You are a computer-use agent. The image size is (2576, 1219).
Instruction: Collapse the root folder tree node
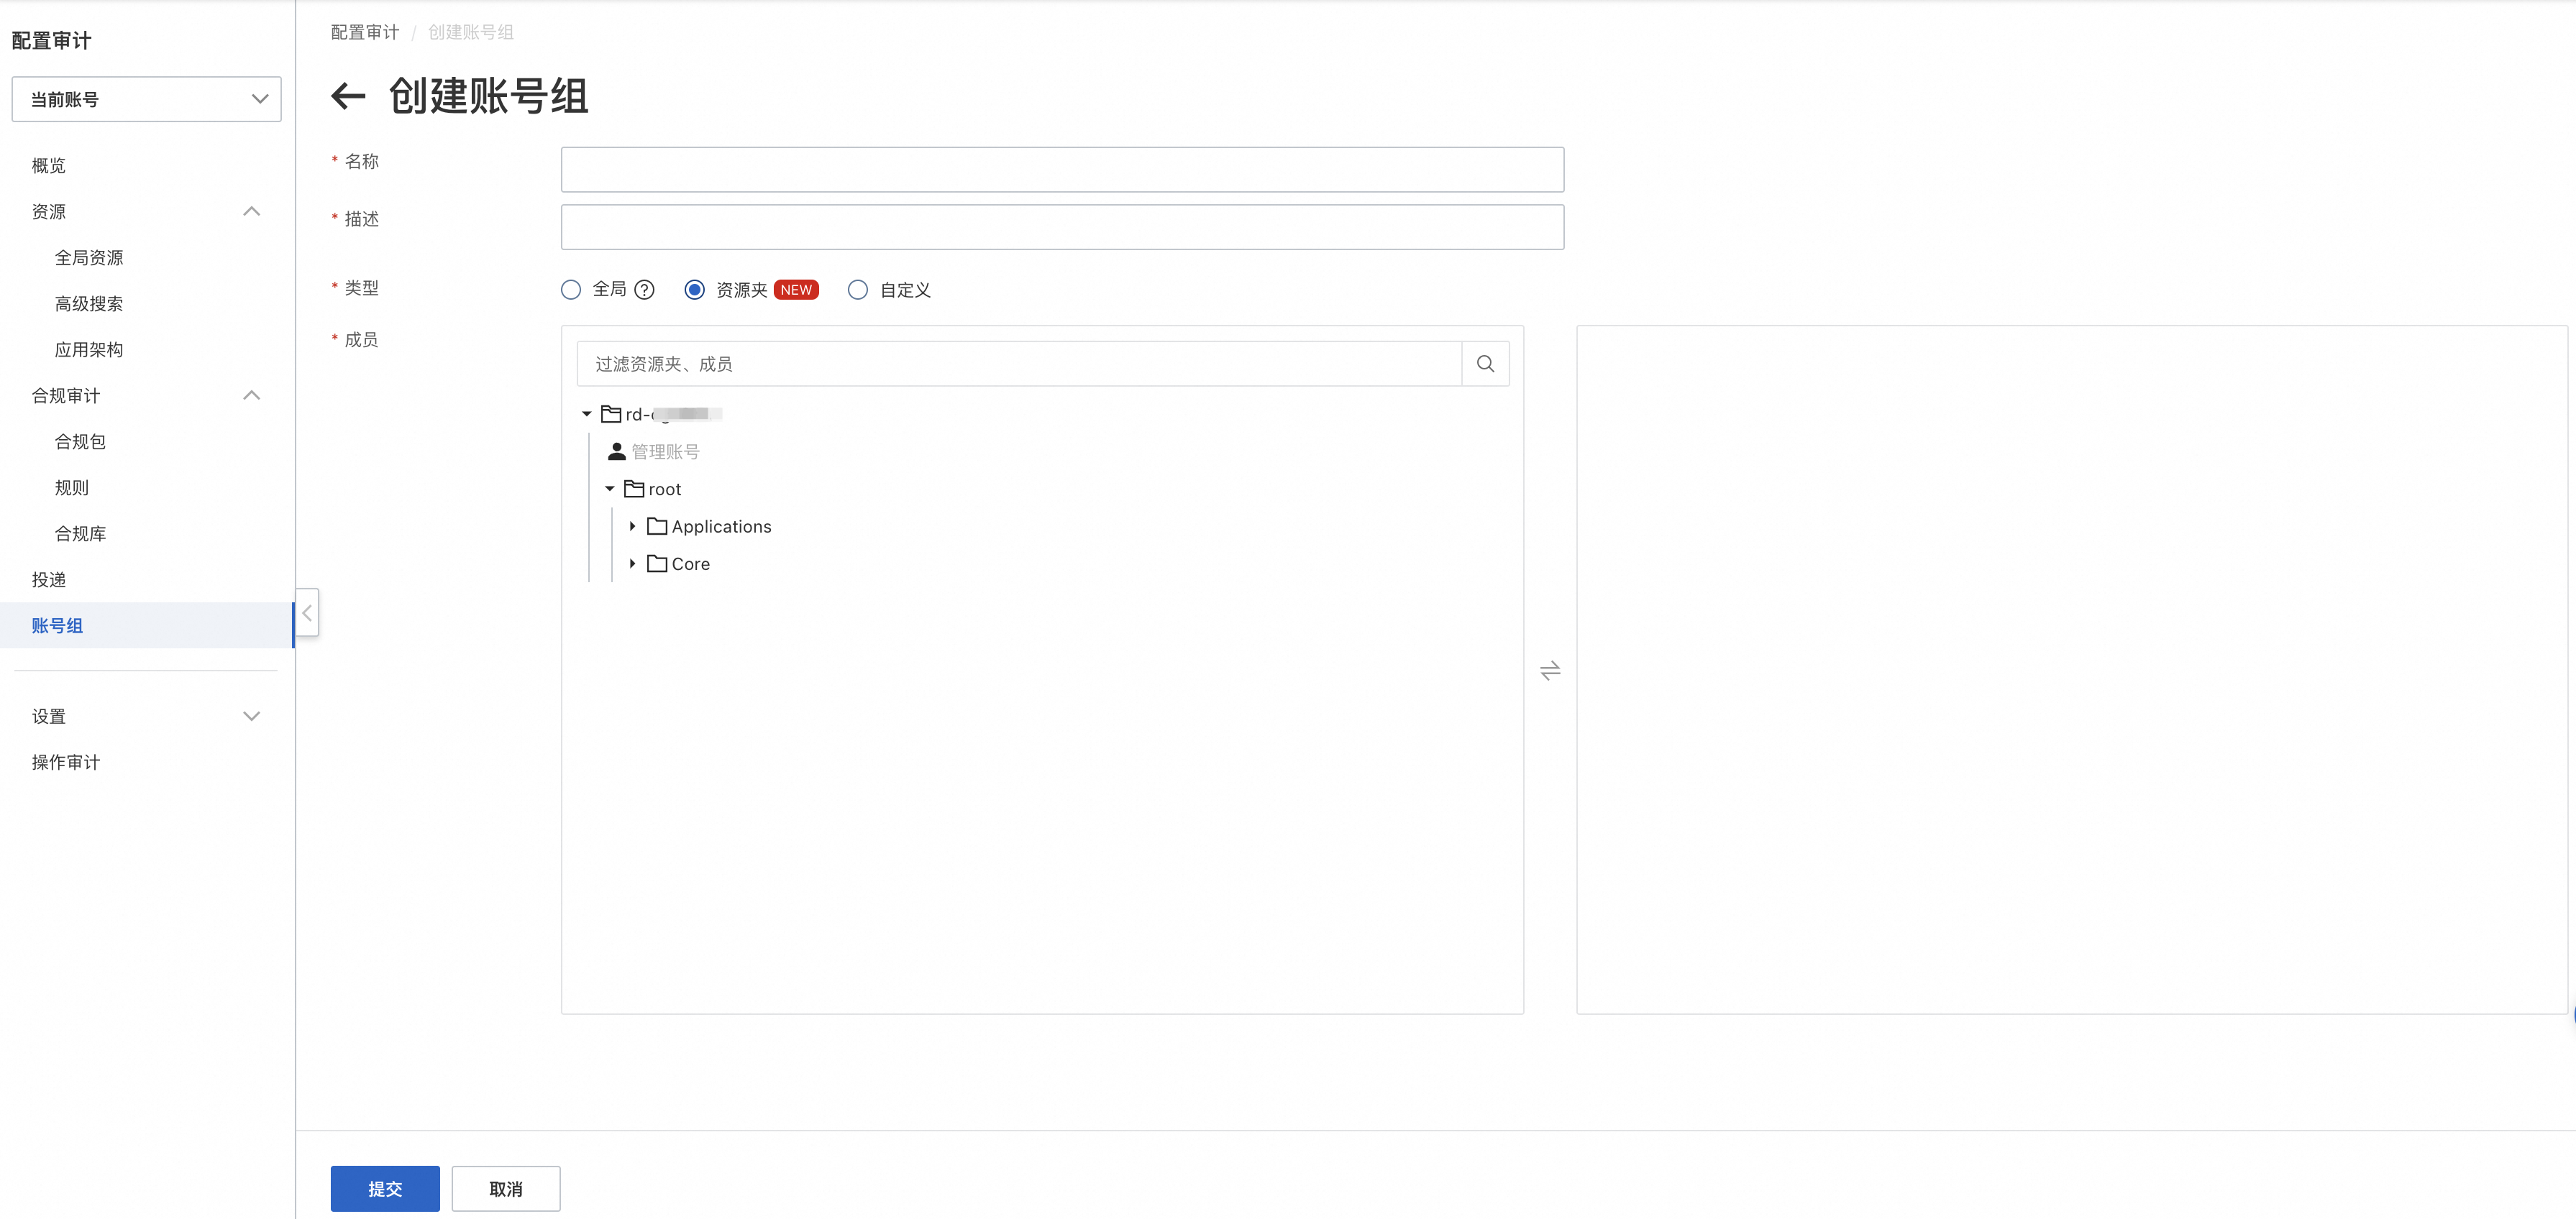point(609,489)
